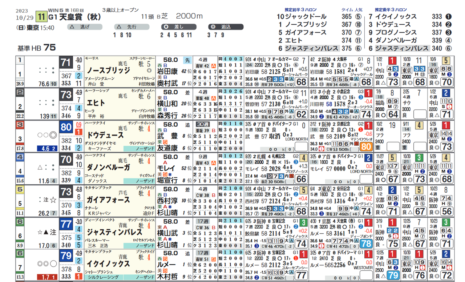This screenshot has height=282, width=465.
Task: Click the dark 30週 layoff badge
Action: pyautogui.click(x=203, y=124)
